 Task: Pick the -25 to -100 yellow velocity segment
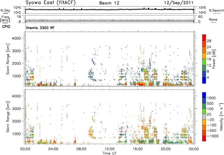pos(204,122)
